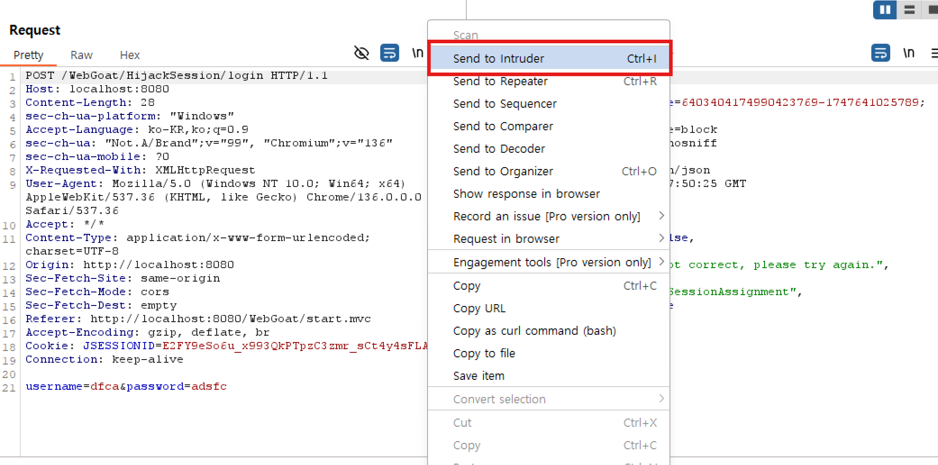Select side-by-side layout icon
938x465 pixels.
(885, 9)
